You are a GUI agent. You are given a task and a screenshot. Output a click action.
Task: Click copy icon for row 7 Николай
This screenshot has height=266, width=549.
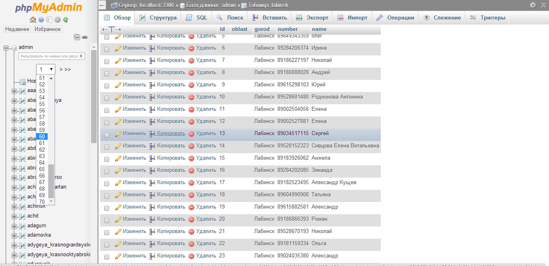[153, 60]
